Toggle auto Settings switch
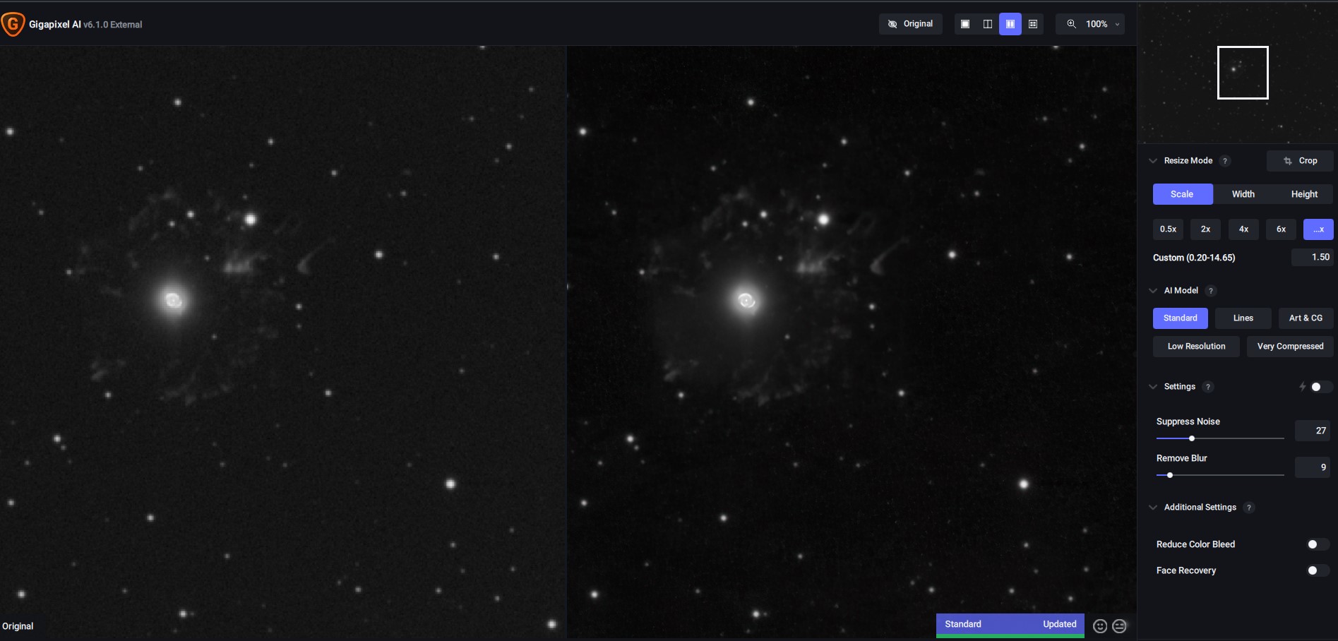Screen dimensions: 1338x641 1321,387
